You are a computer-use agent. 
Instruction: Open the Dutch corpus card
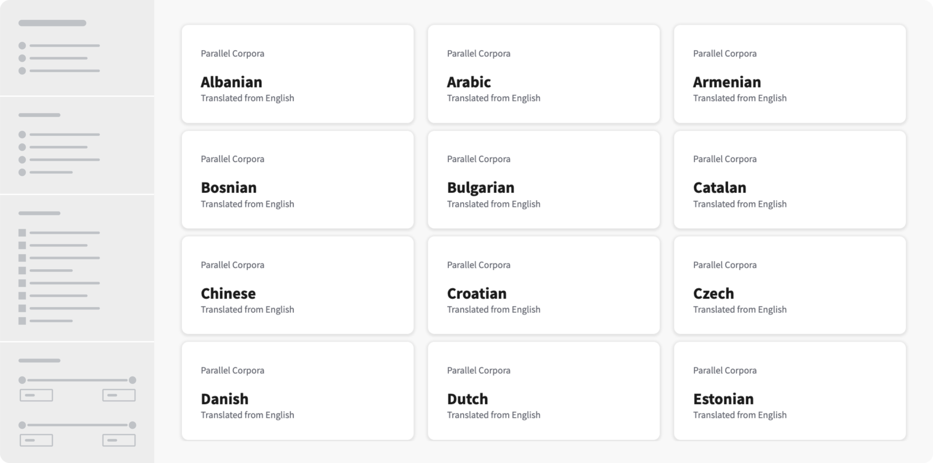(544, 391)
